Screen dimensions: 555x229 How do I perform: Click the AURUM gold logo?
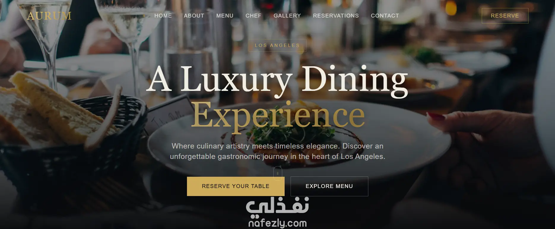click(49, 16)
